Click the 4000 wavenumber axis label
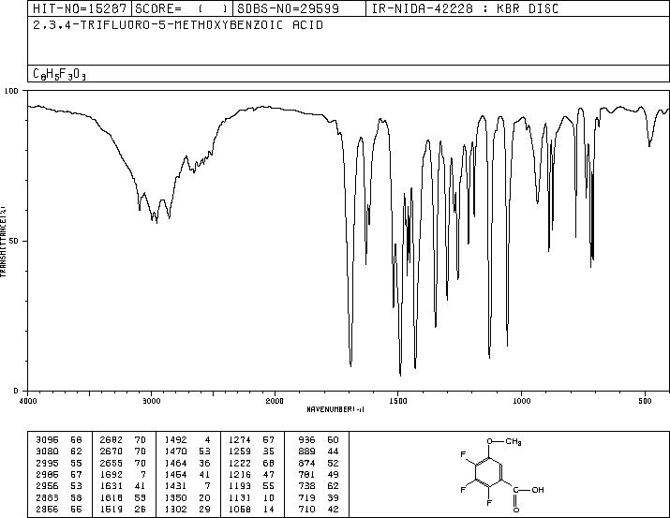This screenshot has width=670, height=518. [28, 401]
